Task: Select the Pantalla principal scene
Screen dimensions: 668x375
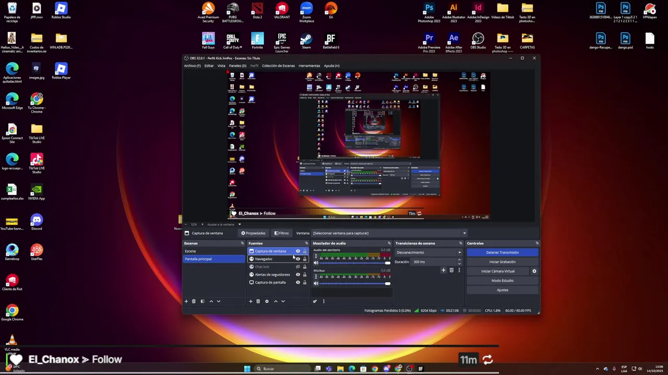Action: [214, 259]
